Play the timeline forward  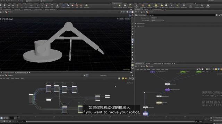click(5, 118)
